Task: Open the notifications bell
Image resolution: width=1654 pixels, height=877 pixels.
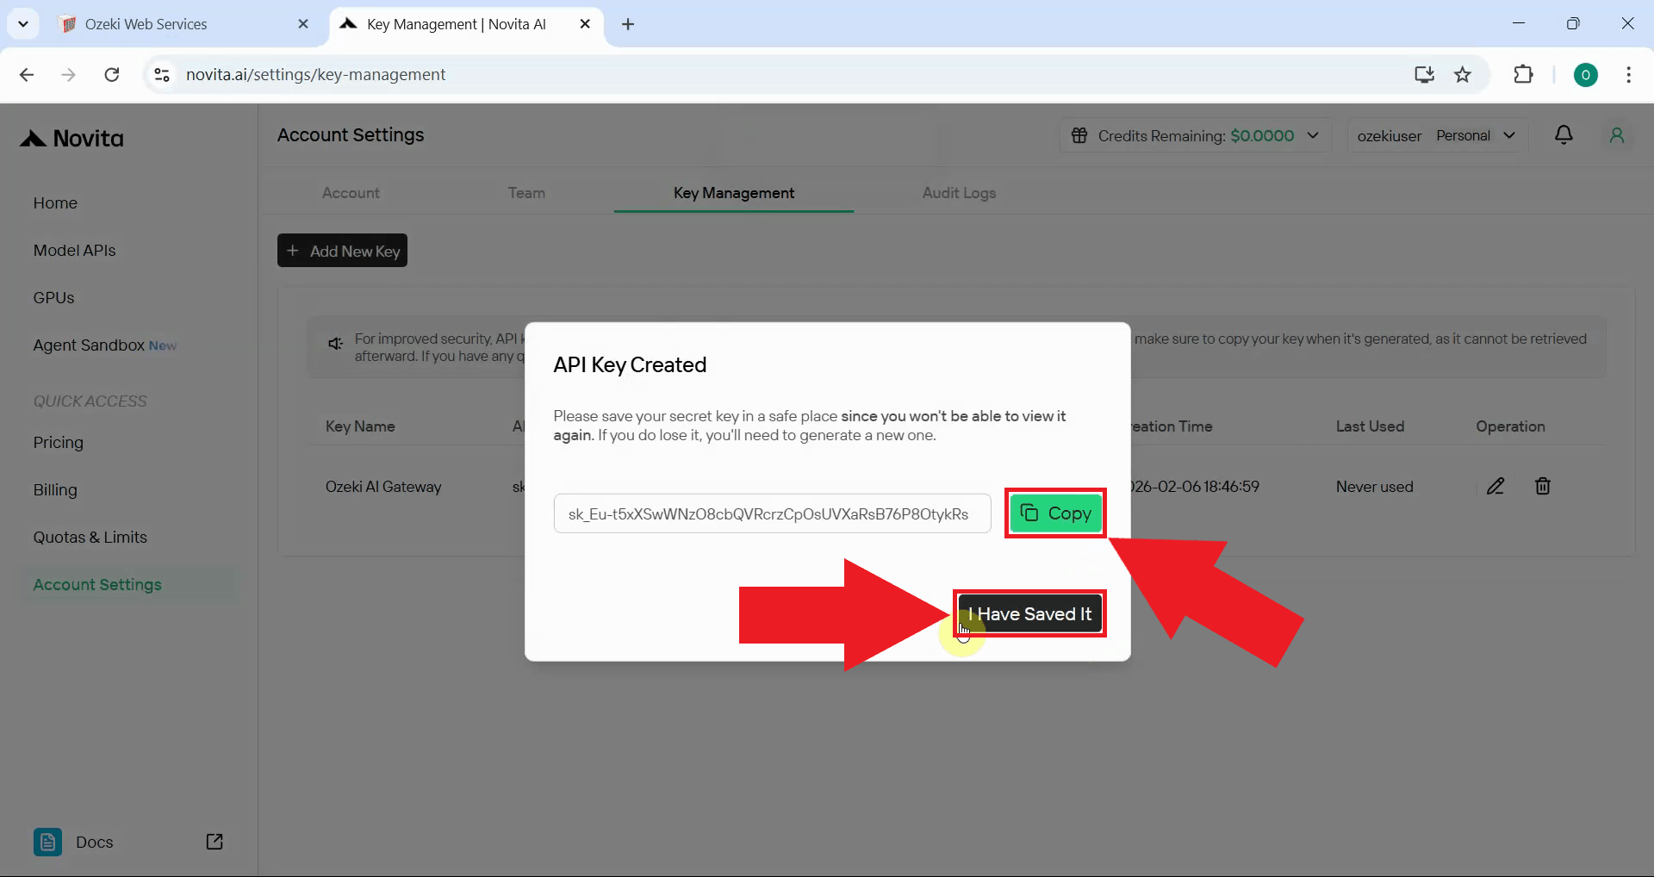Action: [x=1564, y=135]
